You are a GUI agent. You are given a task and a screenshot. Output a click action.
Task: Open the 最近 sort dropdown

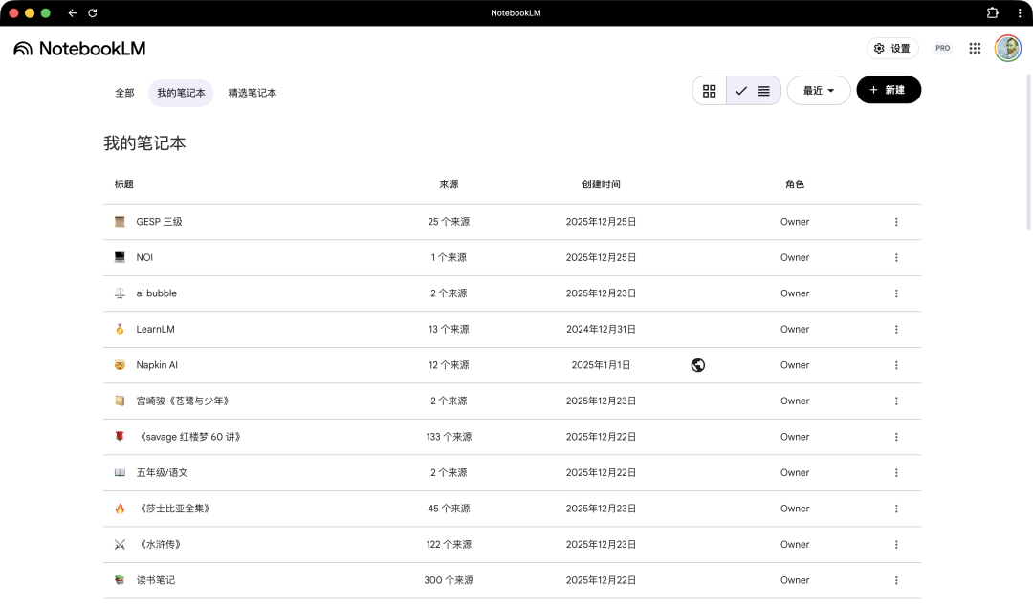coord(818,91)
